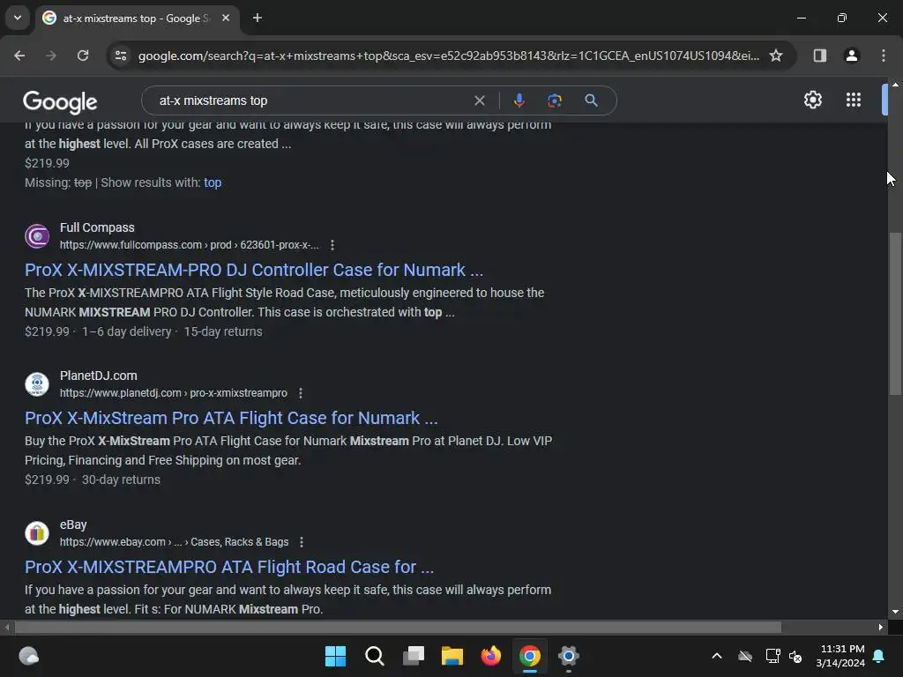Viewport: 903px width, 677px height.
Task: Click the Full Compass site name
Action: click(x=97, y=228)
